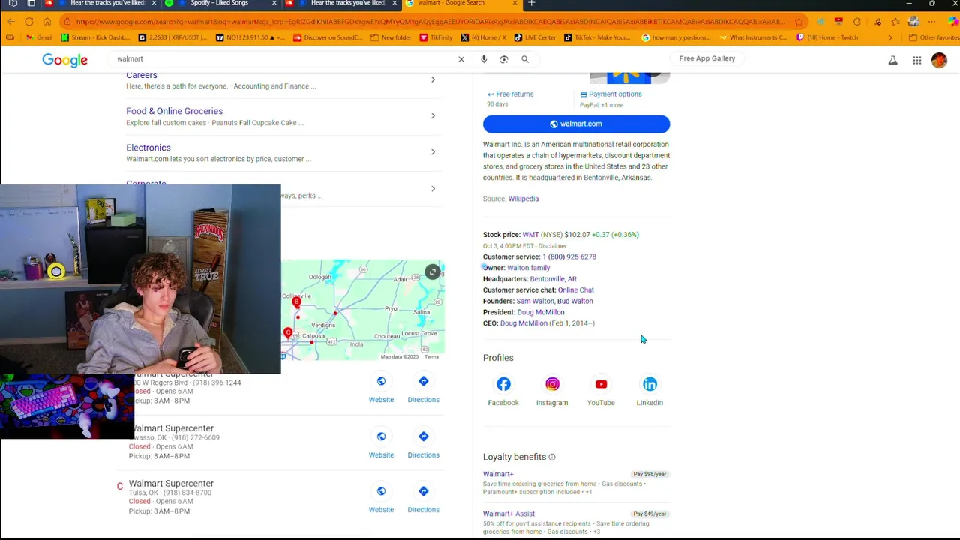Image resolution: width=960 pixels, height=540 pixels.
Task: Go to the browser home page
Action: click(x=47, y=22)
